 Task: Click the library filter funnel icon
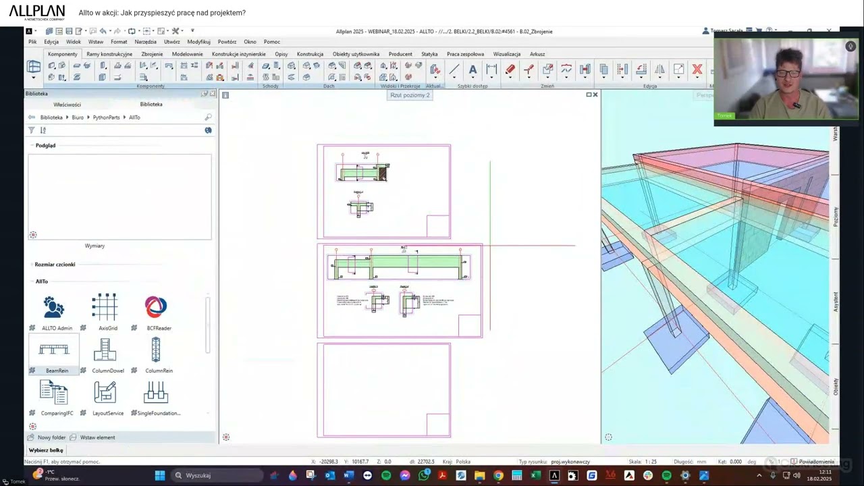[x=31, y=130]
